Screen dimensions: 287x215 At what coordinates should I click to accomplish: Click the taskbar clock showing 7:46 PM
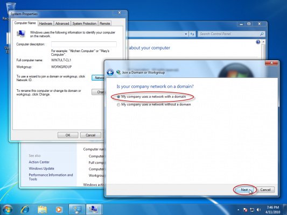pos(272,210)
